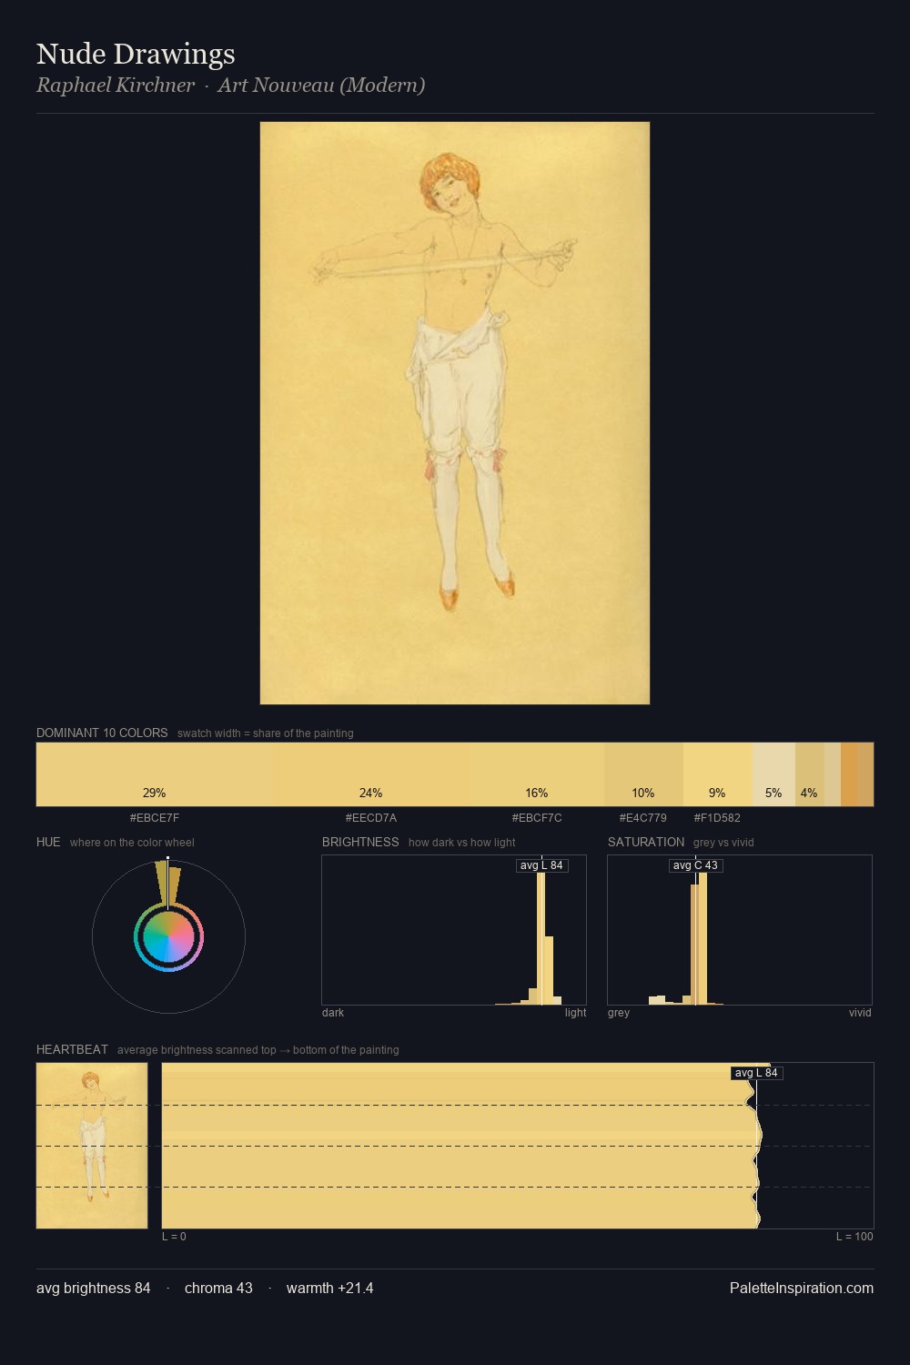The image size is (910, 1365).
Task: Click the 29% swatch #EBCE7F
Action: pos(154,774)
